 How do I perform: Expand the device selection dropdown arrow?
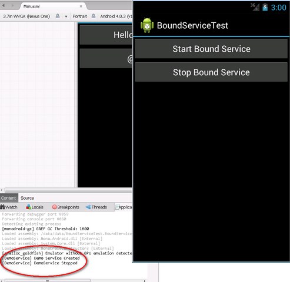(x=66, y=16)
